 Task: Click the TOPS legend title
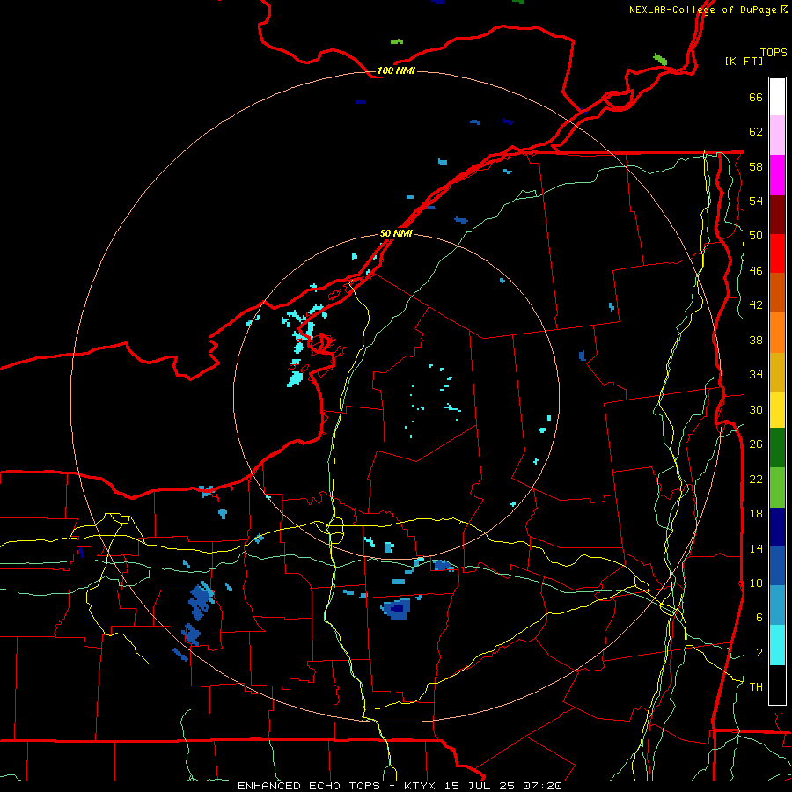point(774,52)
